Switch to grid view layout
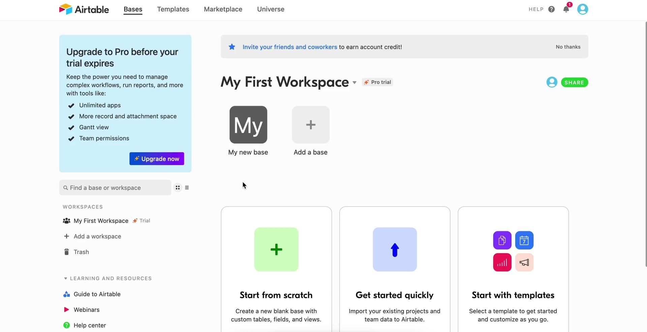Image resolution: width=647 pixels, height=332 pixels. (x=178, y=188)
